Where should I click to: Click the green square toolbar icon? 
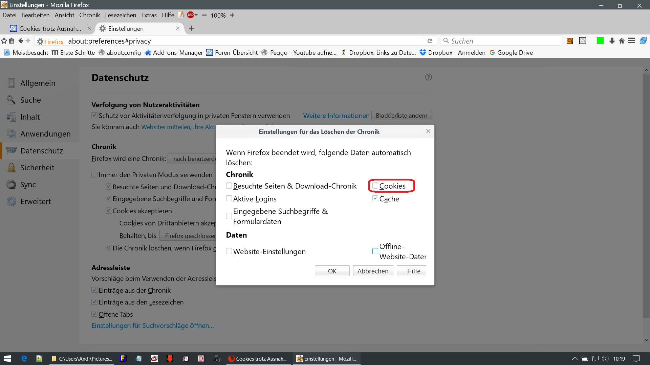pyautogui.click(x=600, y=41)
